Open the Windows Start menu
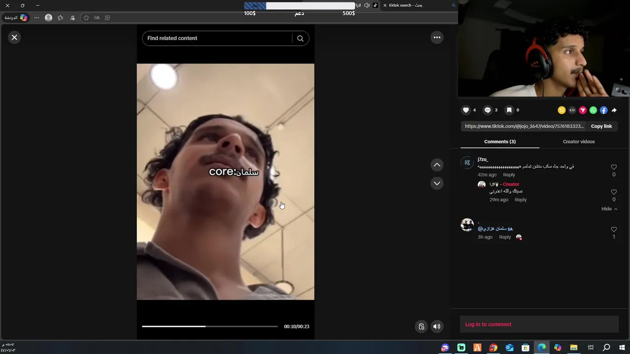630x354 pixels. [623, 348]
